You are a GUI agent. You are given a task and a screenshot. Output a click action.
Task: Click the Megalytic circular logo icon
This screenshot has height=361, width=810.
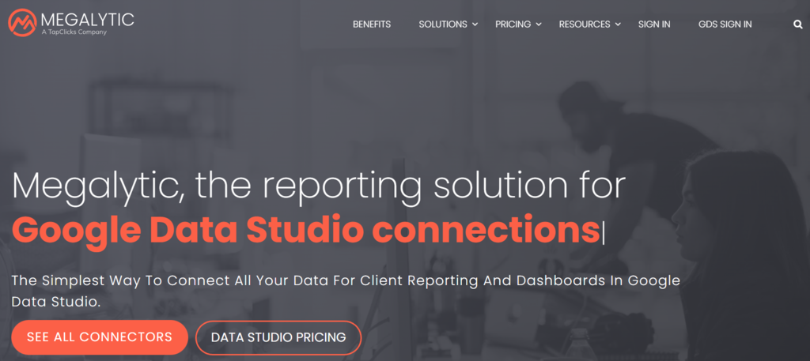(22, 23)
